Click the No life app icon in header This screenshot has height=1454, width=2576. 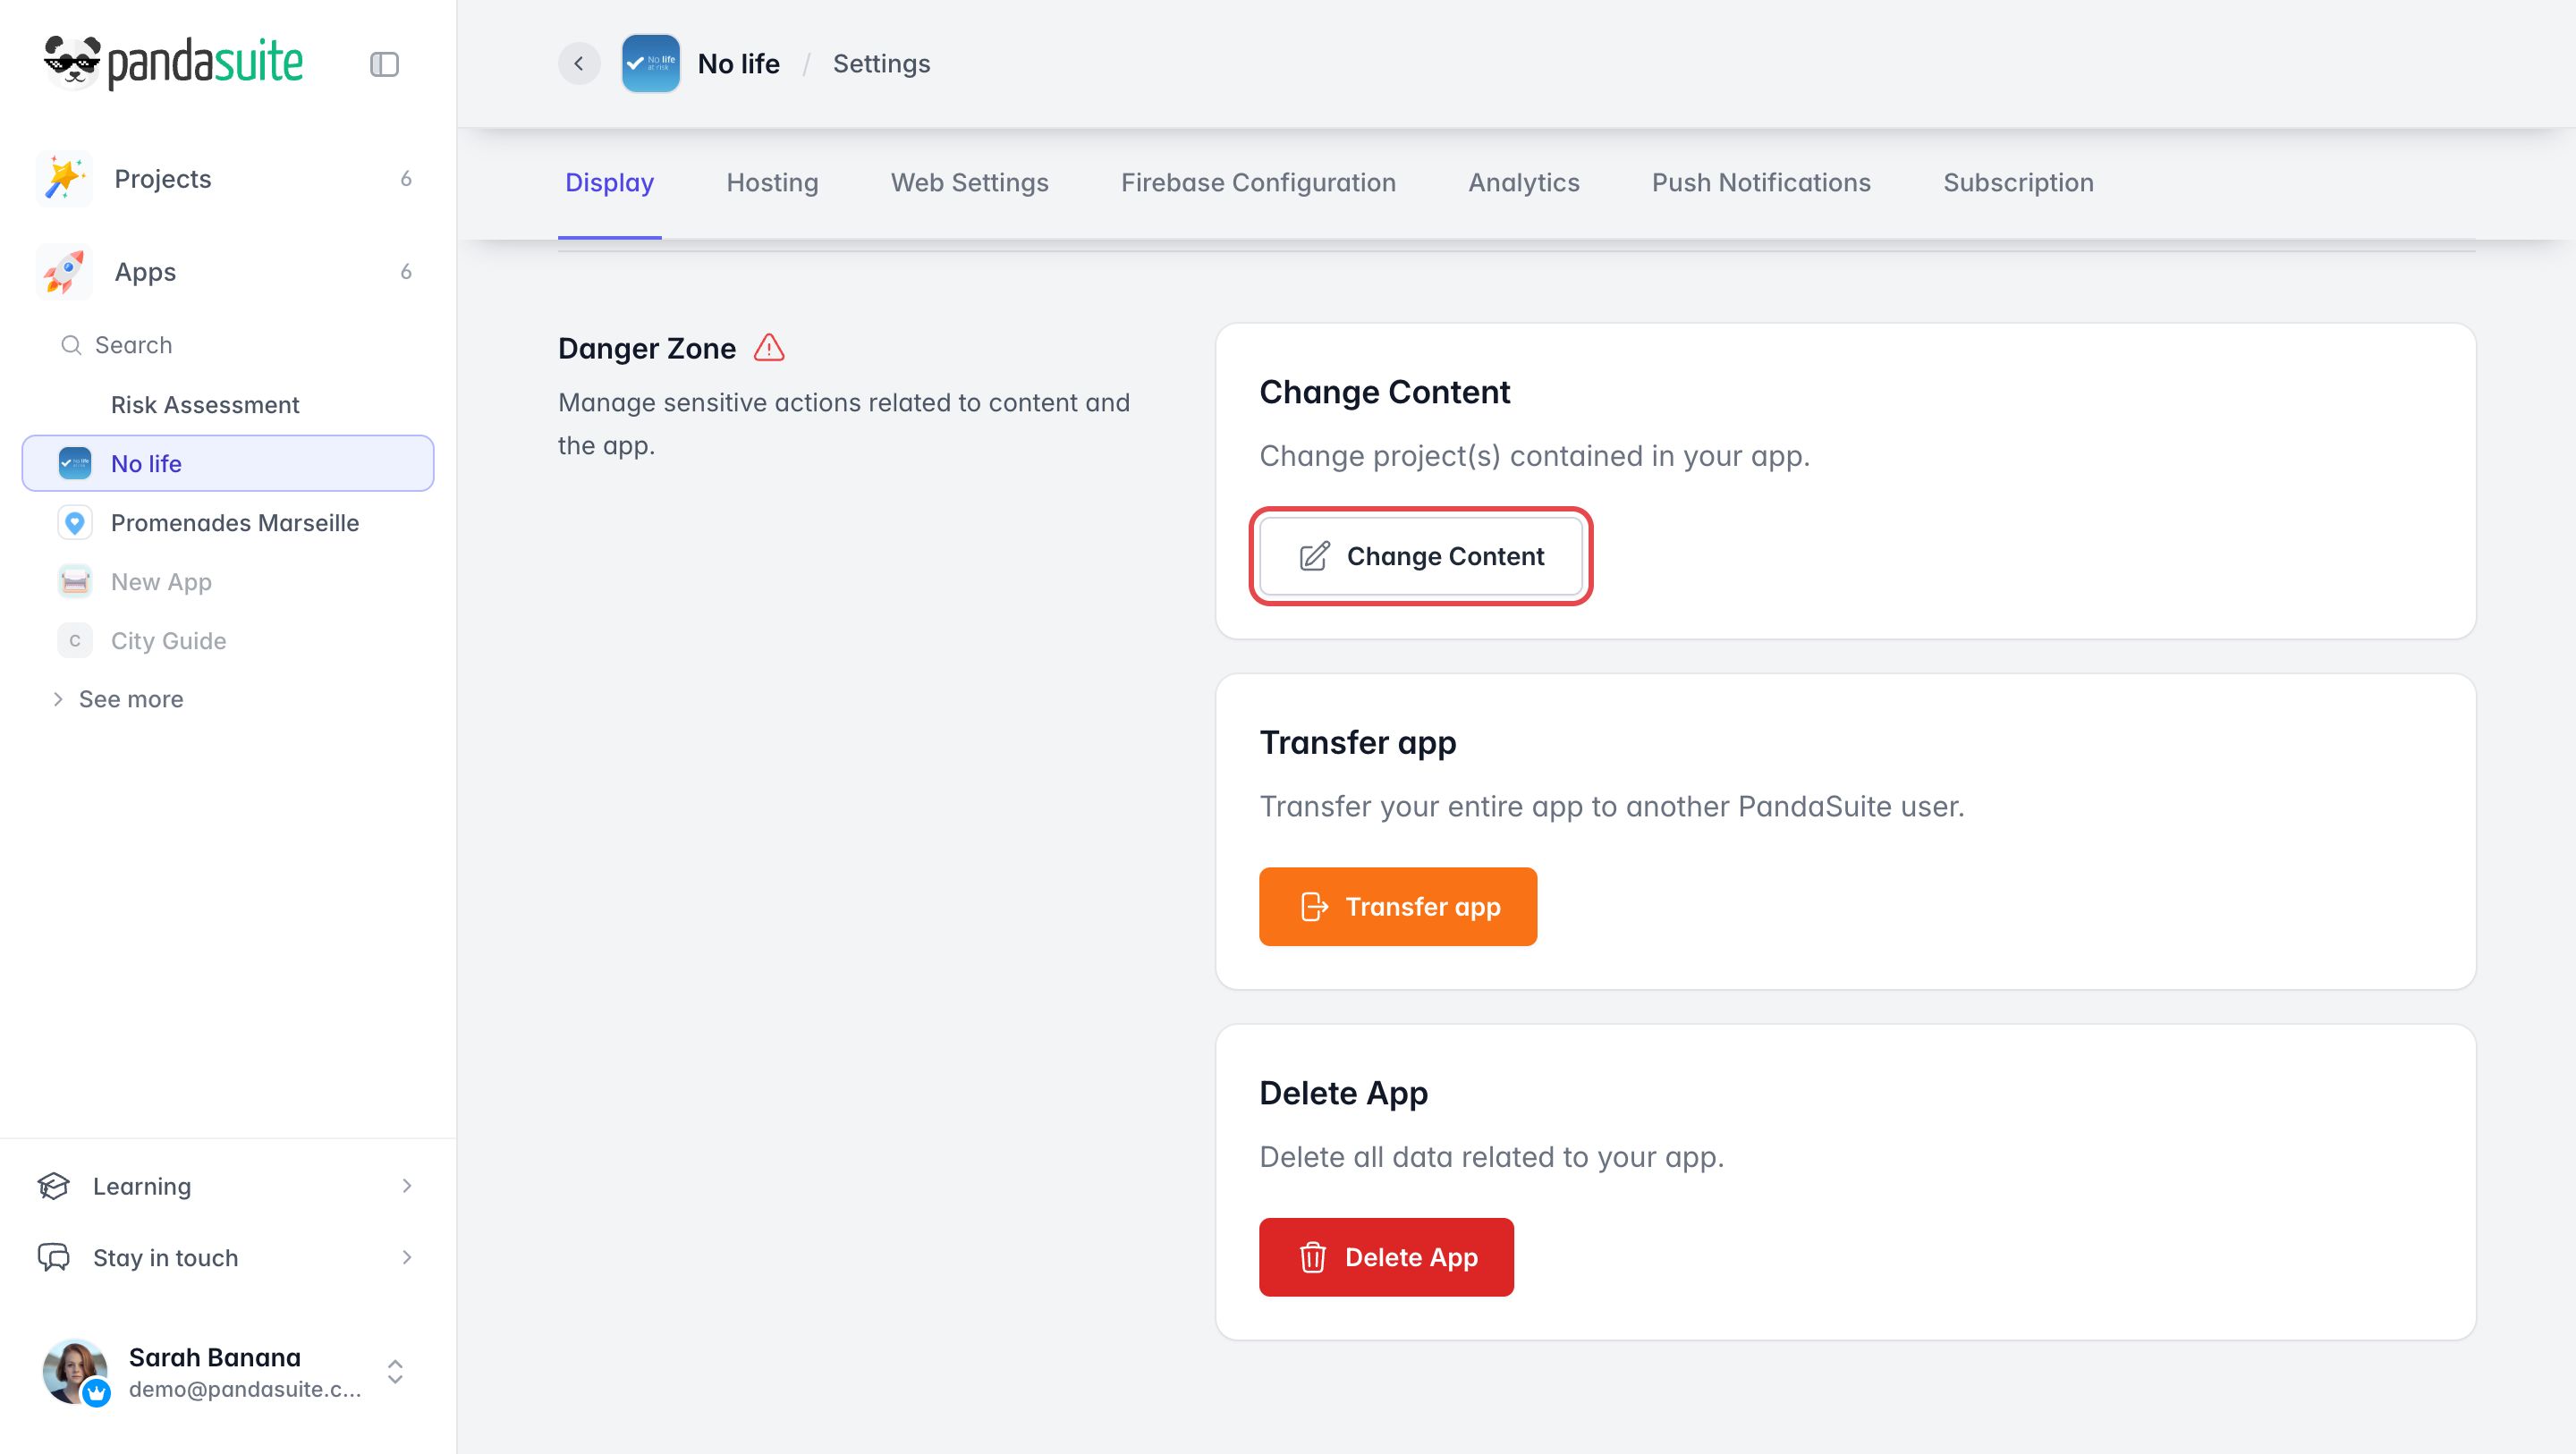point(651,63)
